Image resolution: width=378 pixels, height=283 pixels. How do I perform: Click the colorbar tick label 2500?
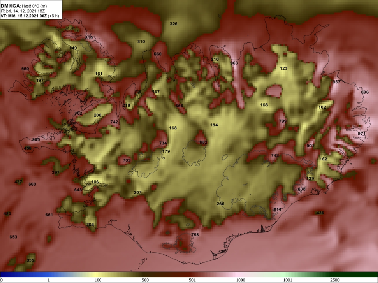click(x=335, y=280)
